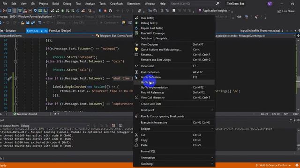The image size is (300, 168).
Task: Click the CRLF line ending indicator
Action: pyautogui.click(x=296, y=114)
